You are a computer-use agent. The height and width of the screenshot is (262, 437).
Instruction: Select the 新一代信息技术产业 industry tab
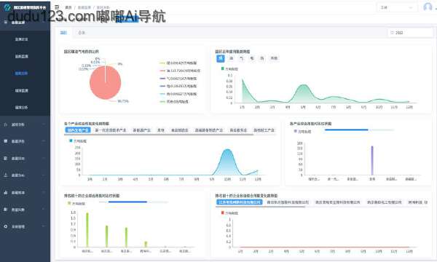tap(111, 130)
